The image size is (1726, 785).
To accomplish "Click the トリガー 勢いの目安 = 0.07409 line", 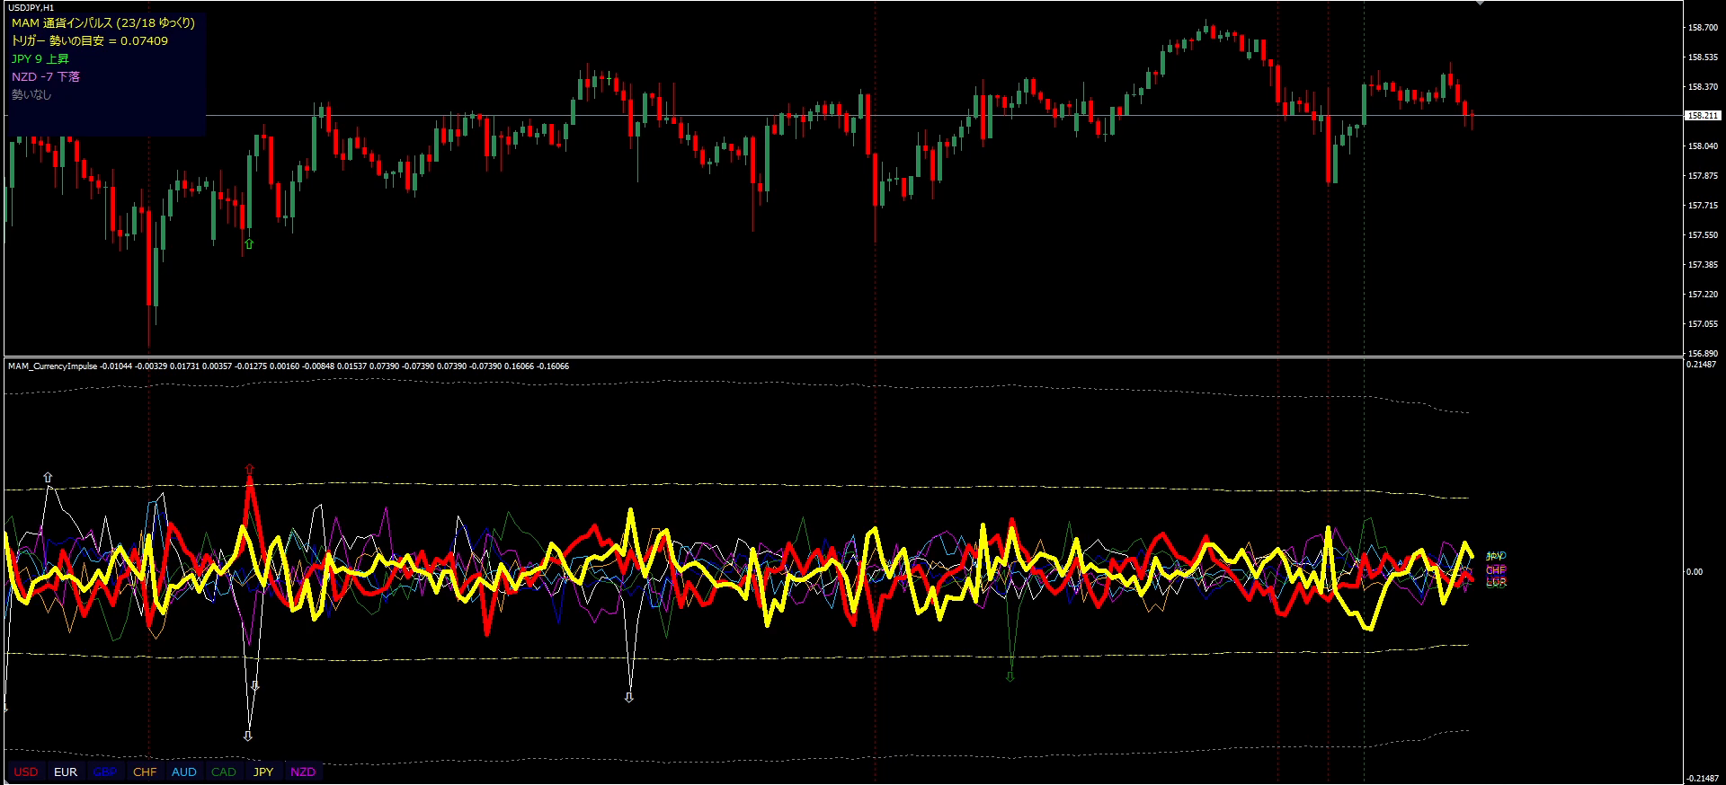I will pyautogui.click(x=90, y=41).
